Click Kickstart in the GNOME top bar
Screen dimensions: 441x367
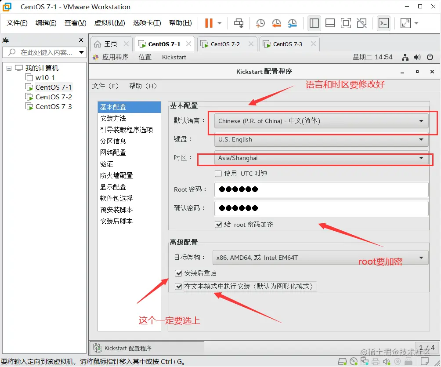pos(174,58)
